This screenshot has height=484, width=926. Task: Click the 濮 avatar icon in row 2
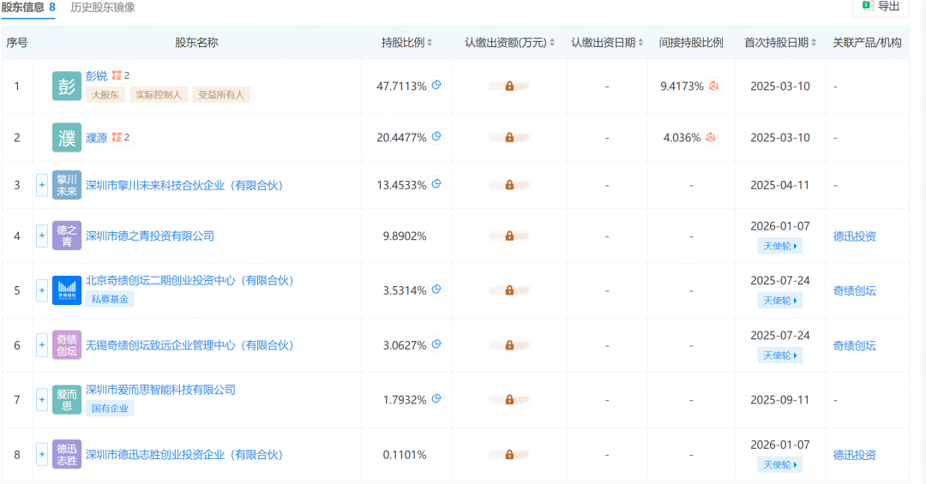coord(67,138)
